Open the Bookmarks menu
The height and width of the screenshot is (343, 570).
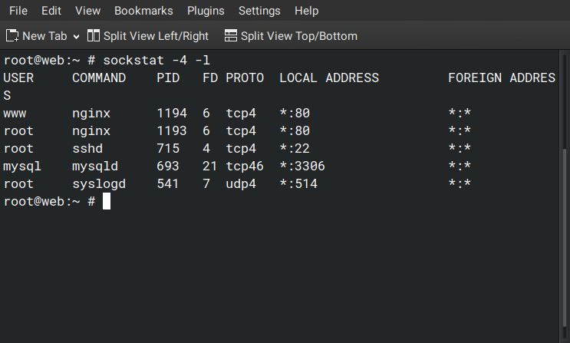(143, 11)
